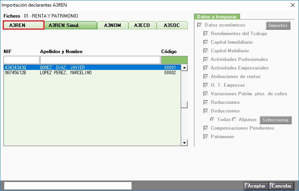Toggle the Deducciones checkbox
Screen dimensions: 299x191
[x=206, y=111]
